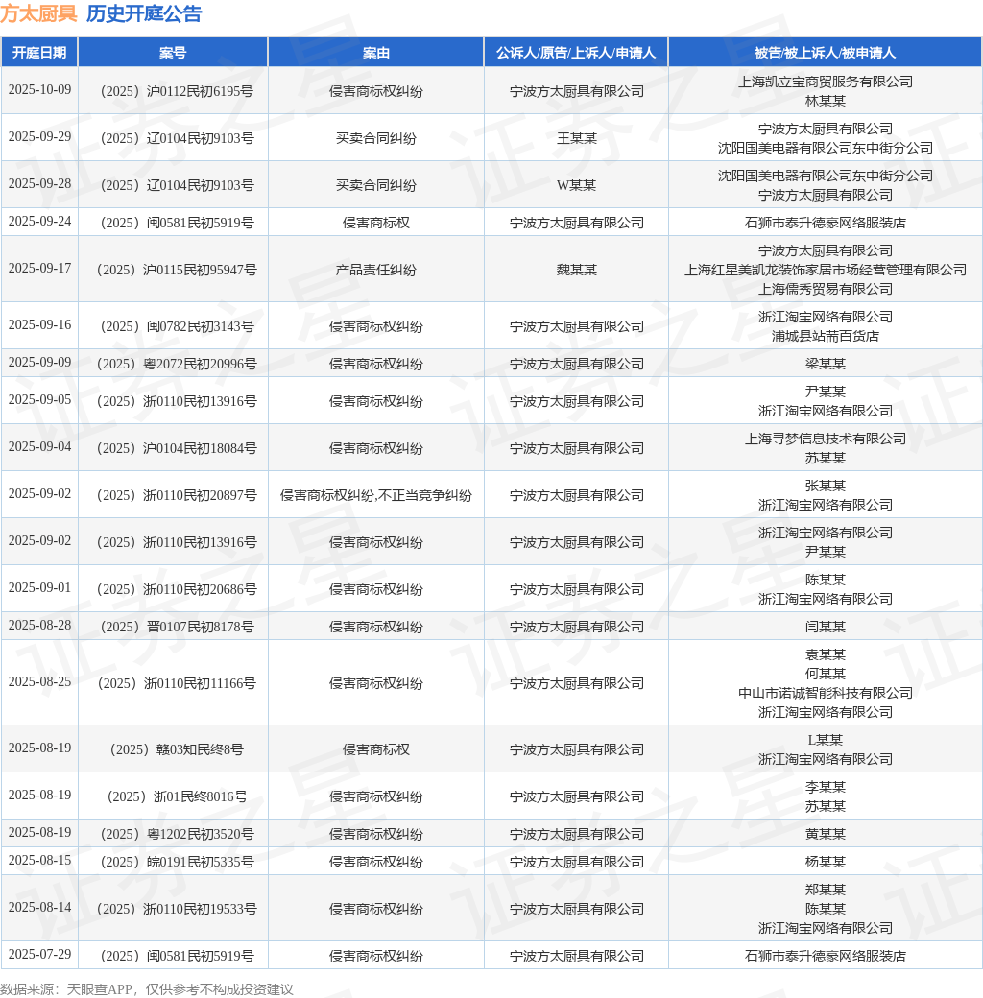Select the date cell 2025-10-09
The image size is (983, 998).
[x=39, y=90]
